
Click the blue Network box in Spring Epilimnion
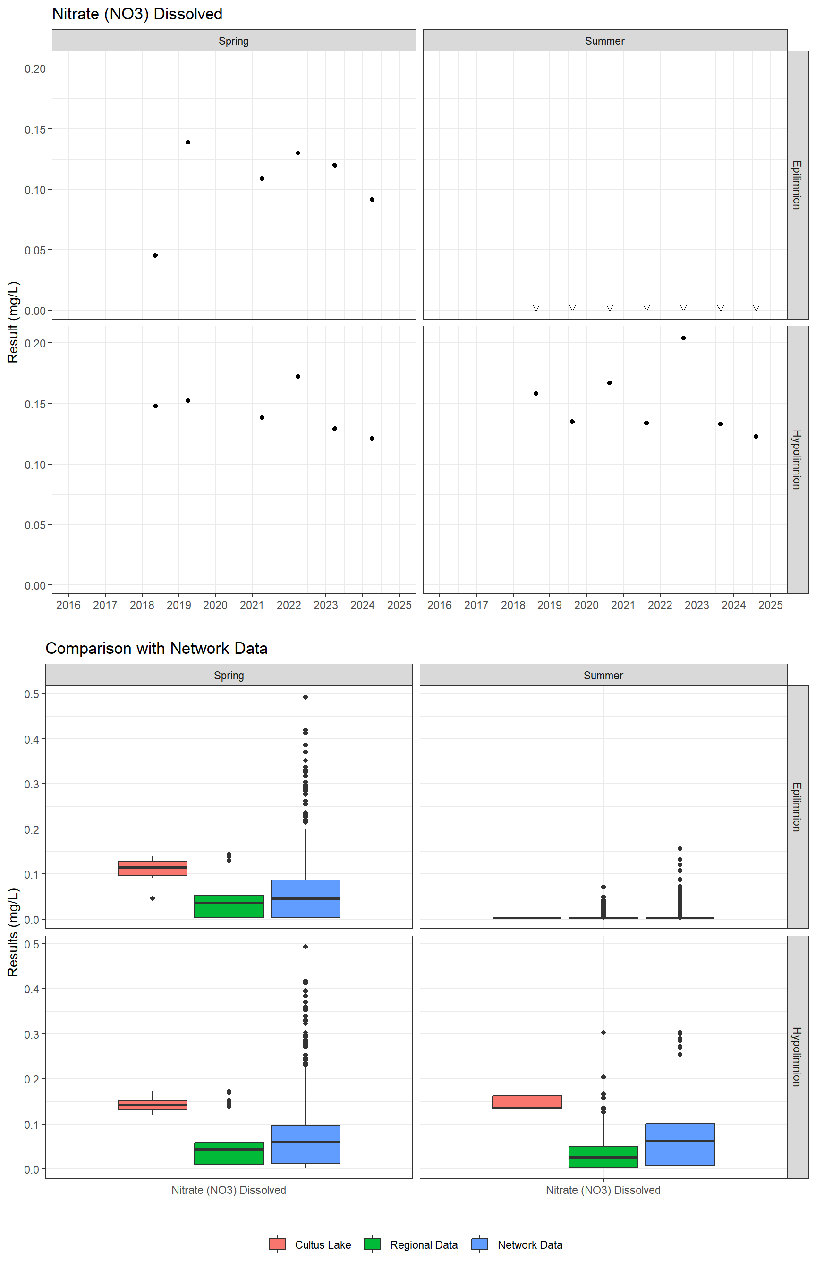click(x=306, y=899)
